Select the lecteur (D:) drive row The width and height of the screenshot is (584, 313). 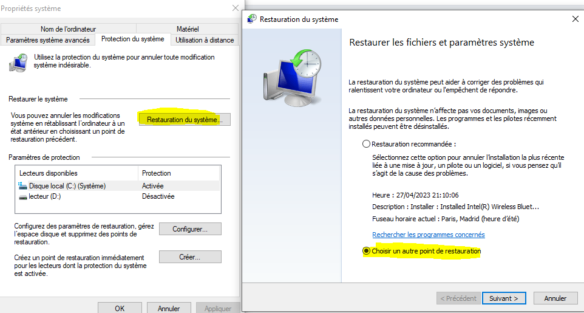click(x=118, y=196)
